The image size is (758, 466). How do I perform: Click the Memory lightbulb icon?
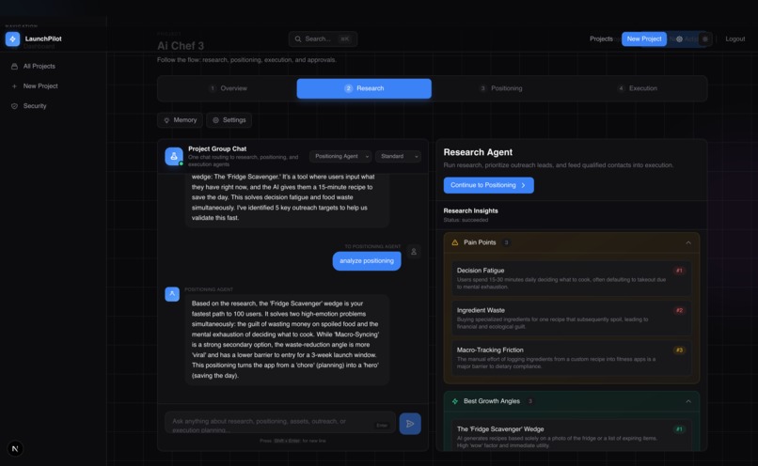pyautogui.click(x=166, y=120)
